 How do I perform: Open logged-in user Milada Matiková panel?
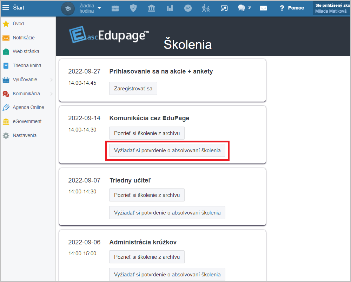(332, 8)
